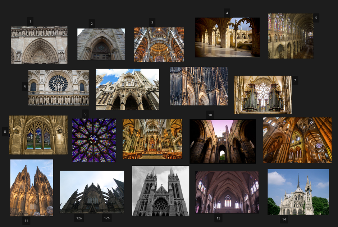Click the cathedral with green trees photo

[x=298, y=192]
